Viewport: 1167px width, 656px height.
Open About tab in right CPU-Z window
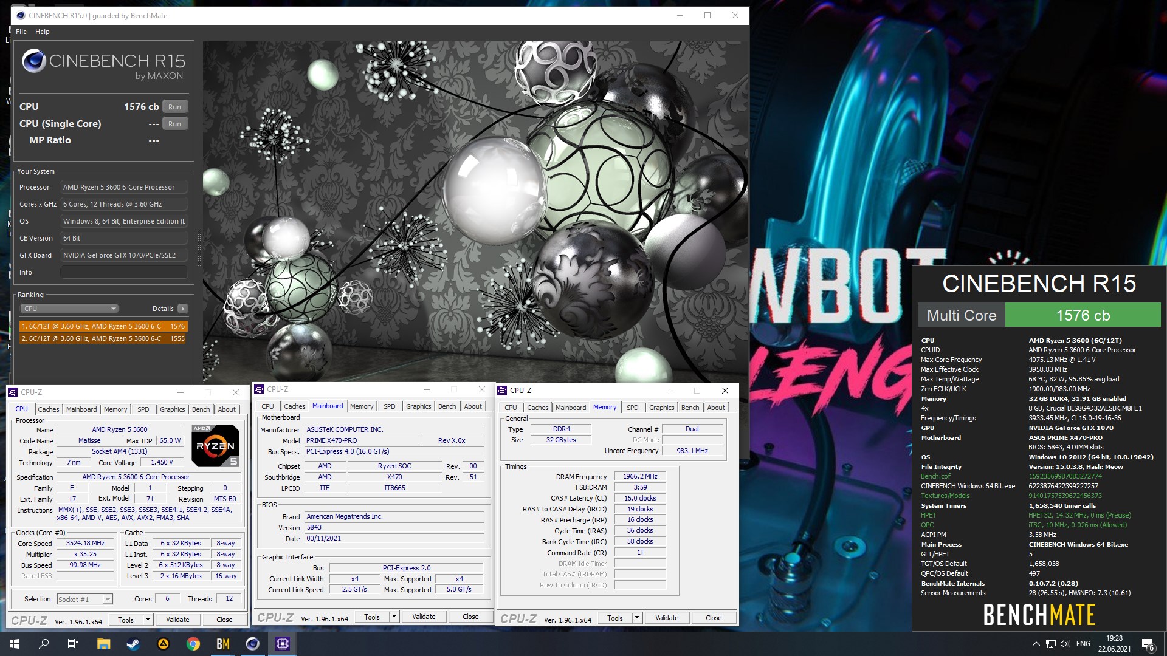pos(716,408)
